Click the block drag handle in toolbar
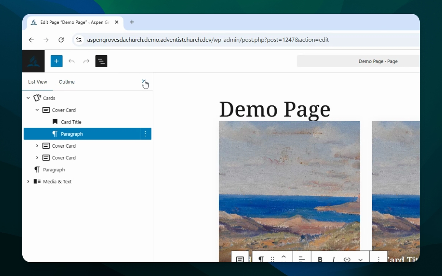The height and width of the screenshot is (276, 442). click(272, 259)
